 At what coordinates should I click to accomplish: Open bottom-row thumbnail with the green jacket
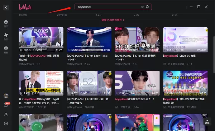tap(137, 122)
